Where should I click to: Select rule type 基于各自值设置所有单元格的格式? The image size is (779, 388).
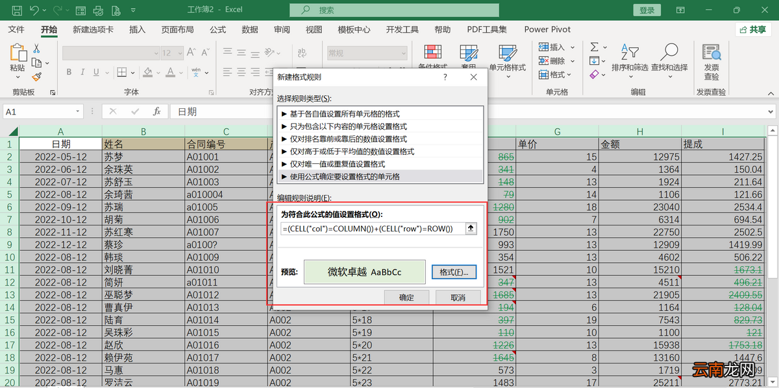pyautogui.click(x=380, y=113)
